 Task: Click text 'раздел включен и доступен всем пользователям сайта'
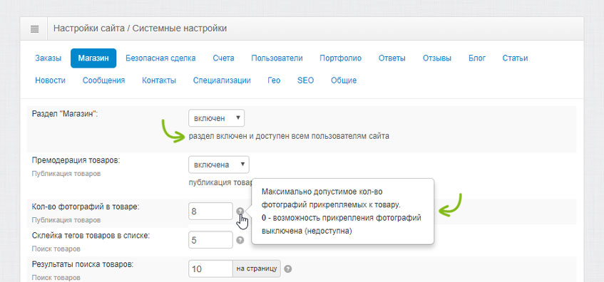(289, 136)
